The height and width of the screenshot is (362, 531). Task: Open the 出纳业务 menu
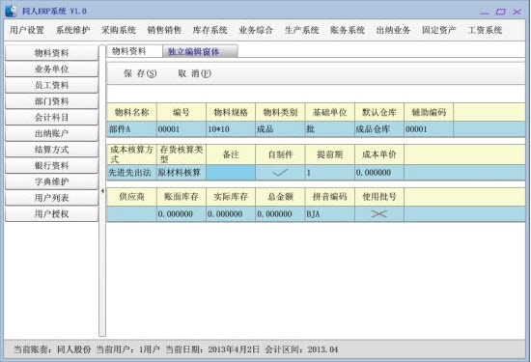[x=393, y=30]
